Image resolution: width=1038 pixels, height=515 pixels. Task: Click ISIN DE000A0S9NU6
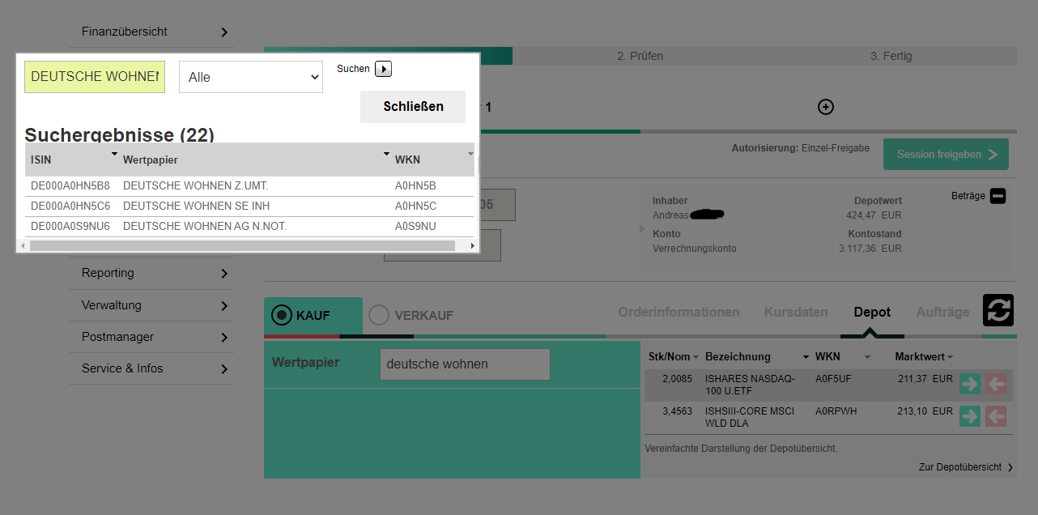[x=70, y=227]
